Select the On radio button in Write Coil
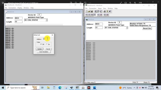The height and width of the screenshot is (90, 161). [x=47, y=44]
